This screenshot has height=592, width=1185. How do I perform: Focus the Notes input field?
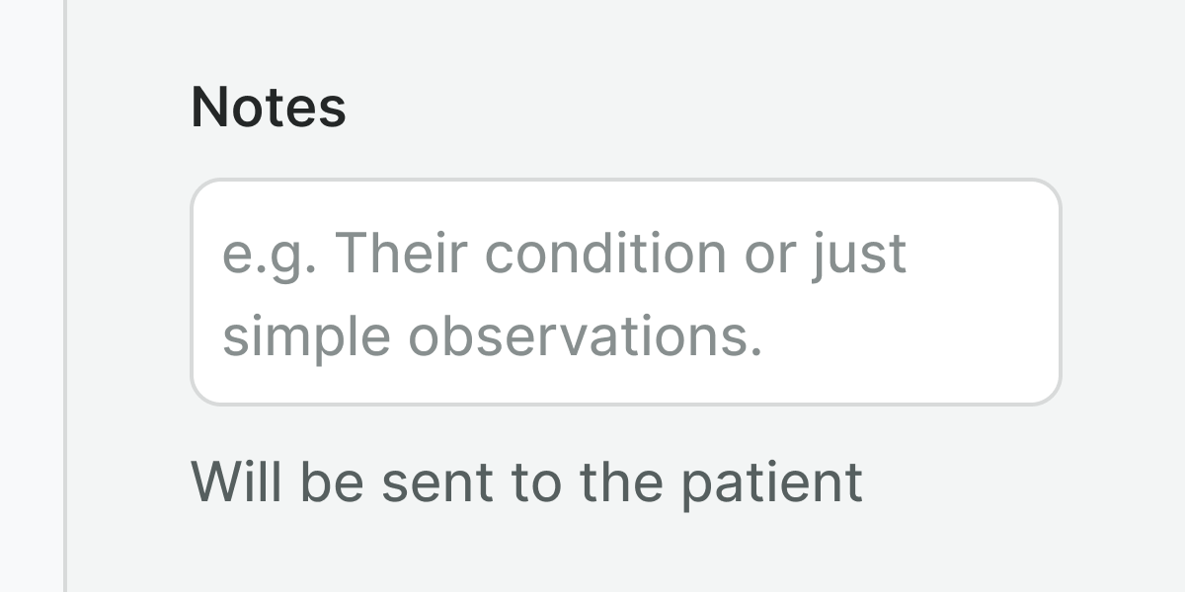point(625,292)
